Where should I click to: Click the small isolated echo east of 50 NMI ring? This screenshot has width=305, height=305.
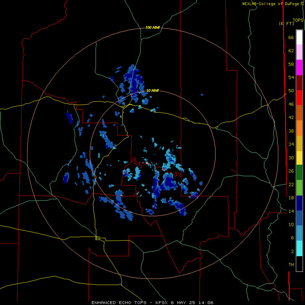[202, 95]
